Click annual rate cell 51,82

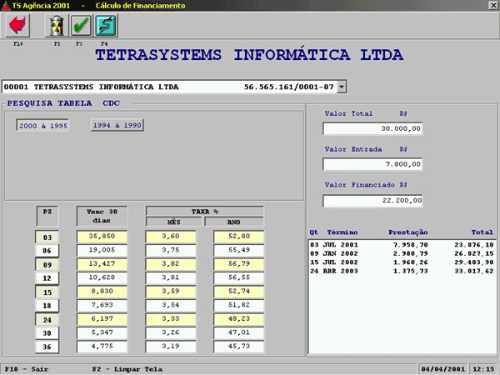(239, 305)
